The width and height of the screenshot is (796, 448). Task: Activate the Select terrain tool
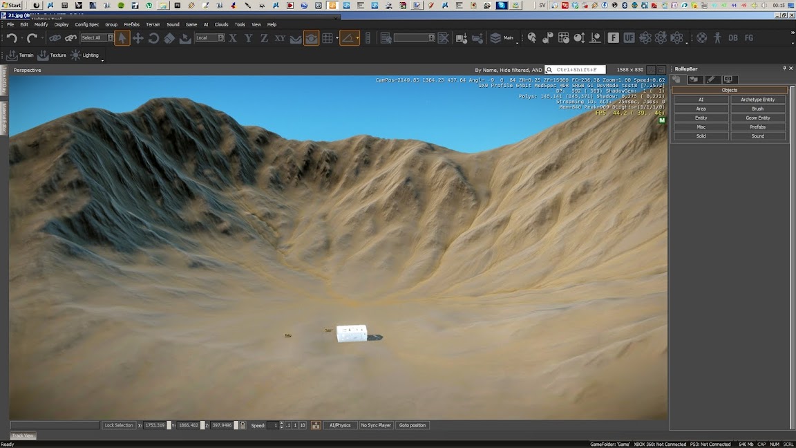pyautogui.click(x=184, y=38)
